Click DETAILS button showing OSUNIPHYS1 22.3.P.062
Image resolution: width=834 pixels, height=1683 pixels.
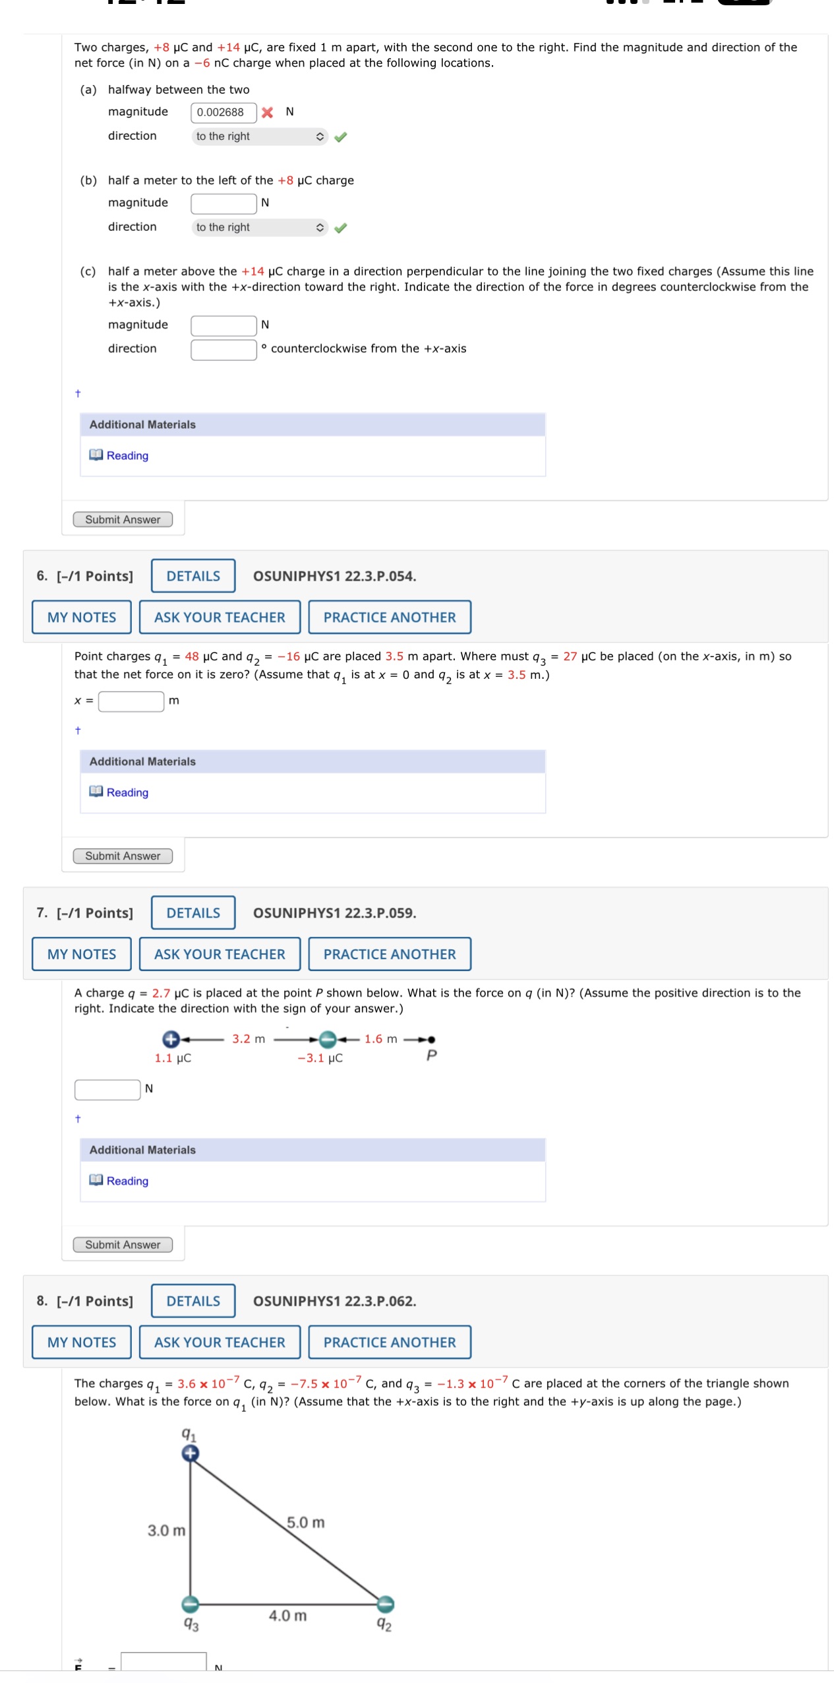(x=192, y=1302)
